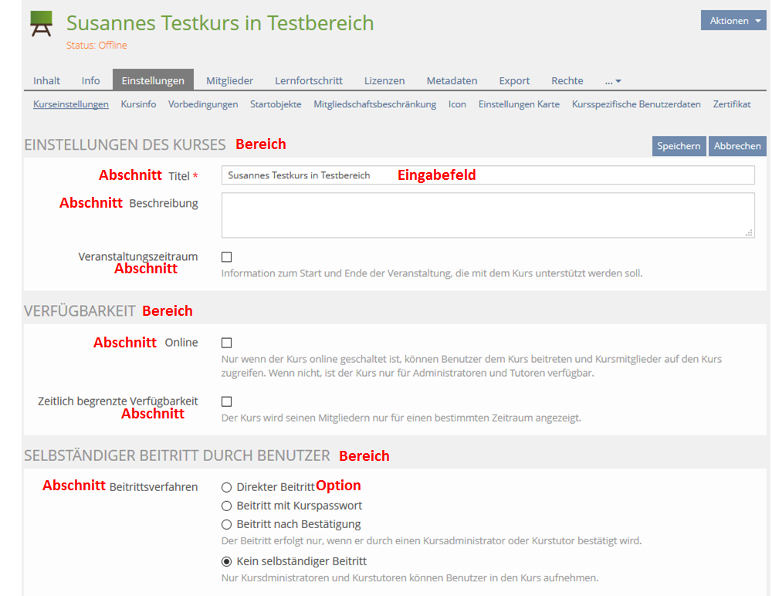Click the Speichern button
The height and width of the screenshot is (596, 772).
pyautogui.click(x=679, y=146)
